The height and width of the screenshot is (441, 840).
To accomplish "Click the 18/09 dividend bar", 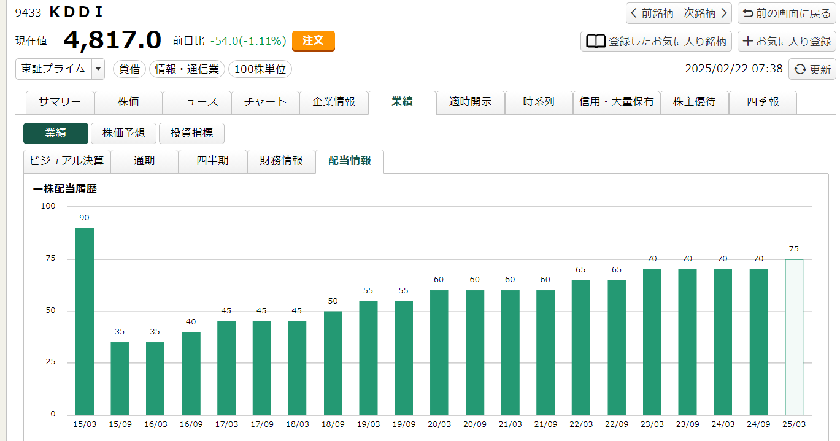I will (333, 363).
